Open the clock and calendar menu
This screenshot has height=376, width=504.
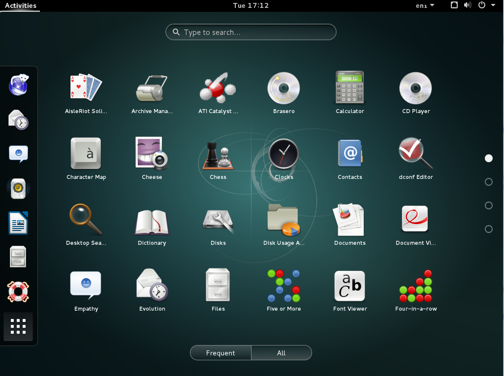(251, 5)
